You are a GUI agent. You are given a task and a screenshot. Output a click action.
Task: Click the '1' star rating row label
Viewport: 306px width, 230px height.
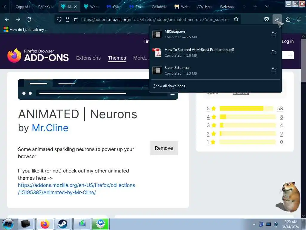coord(208,142)
